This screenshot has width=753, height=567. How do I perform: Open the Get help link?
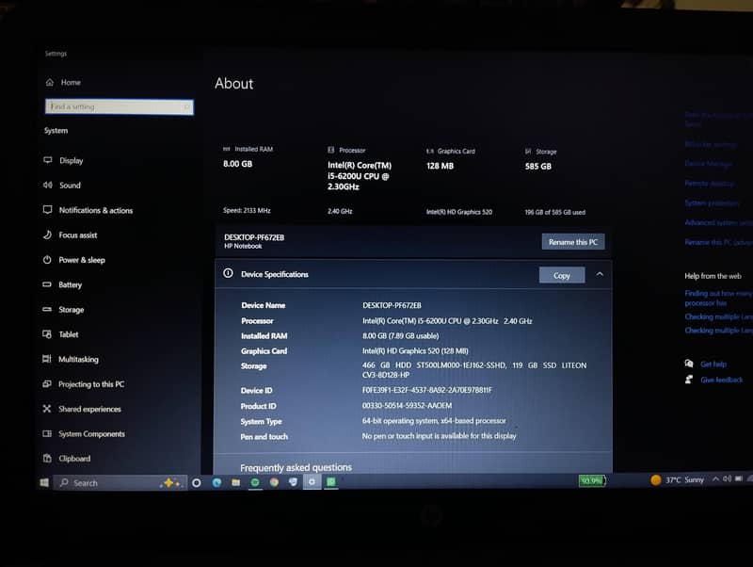click(713, 364)
